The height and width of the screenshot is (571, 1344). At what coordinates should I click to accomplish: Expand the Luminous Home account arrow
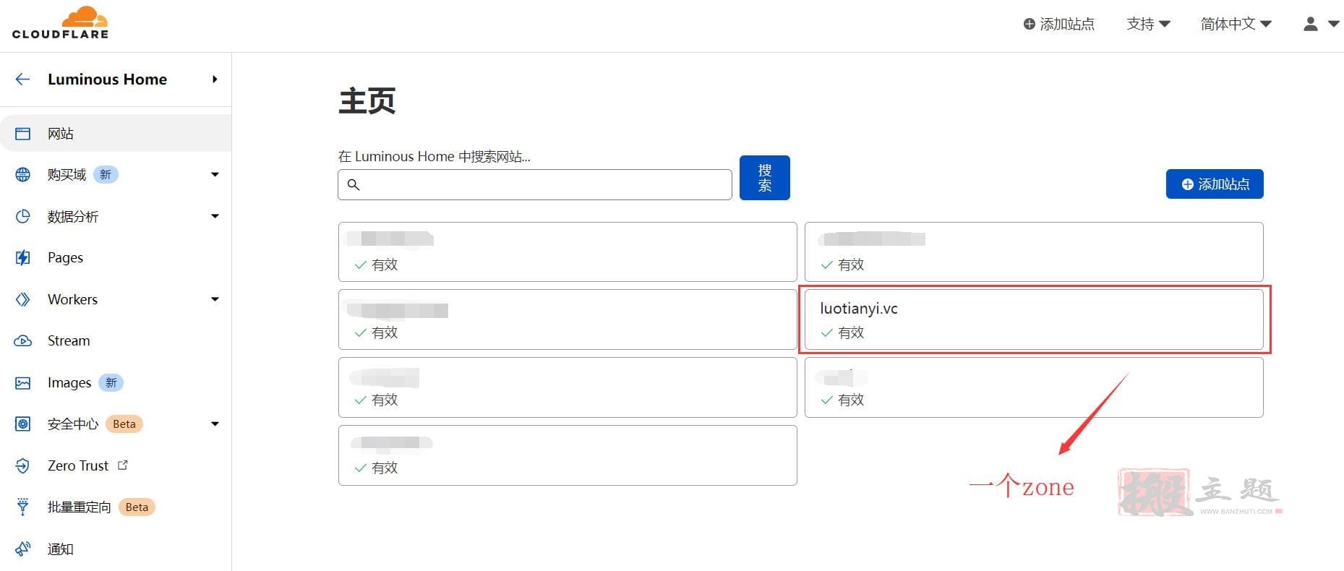point(215,80)
